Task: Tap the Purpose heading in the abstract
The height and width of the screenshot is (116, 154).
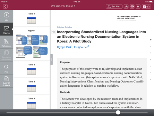Action: point(65,62)
